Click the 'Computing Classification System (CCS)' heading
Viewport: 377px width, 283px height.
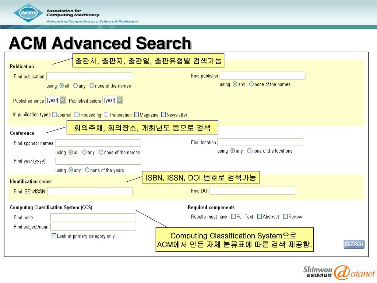click(x=51, y=207)
